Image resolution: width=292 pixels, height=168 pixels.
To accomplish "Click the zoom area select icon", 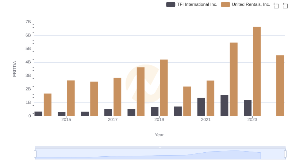I will 276,5.
